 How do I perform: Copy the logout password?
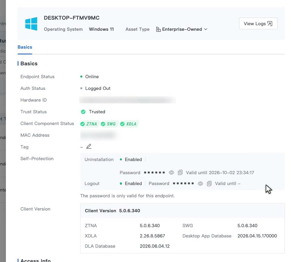pyautogui.click(x=209, y=183)
